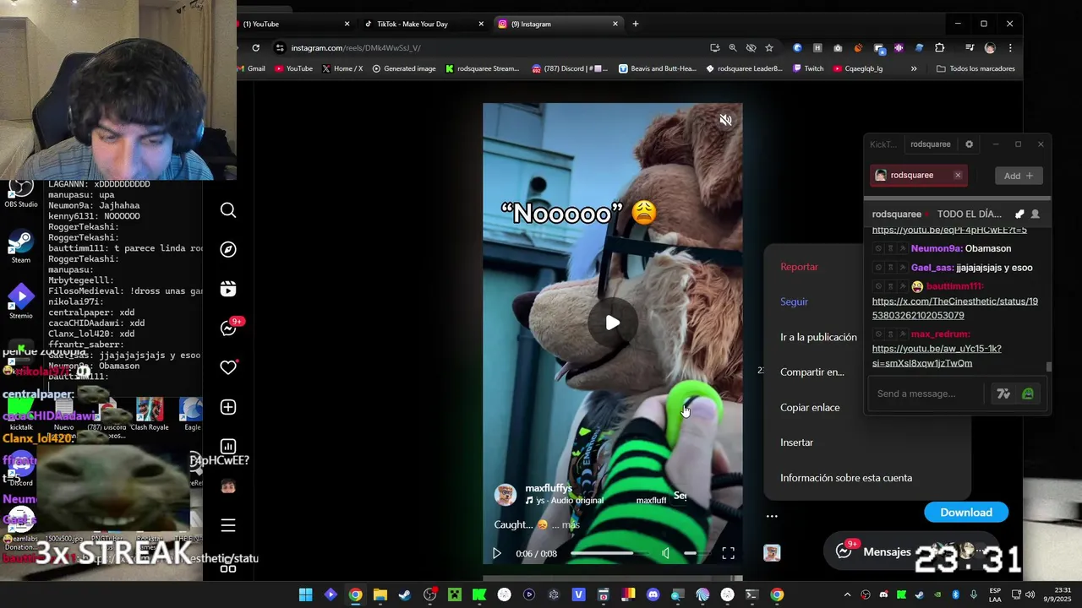The image size is (1082, 608).
Task: Open 'Todos los marcadores' folder
Action: [x=976, y=68]
